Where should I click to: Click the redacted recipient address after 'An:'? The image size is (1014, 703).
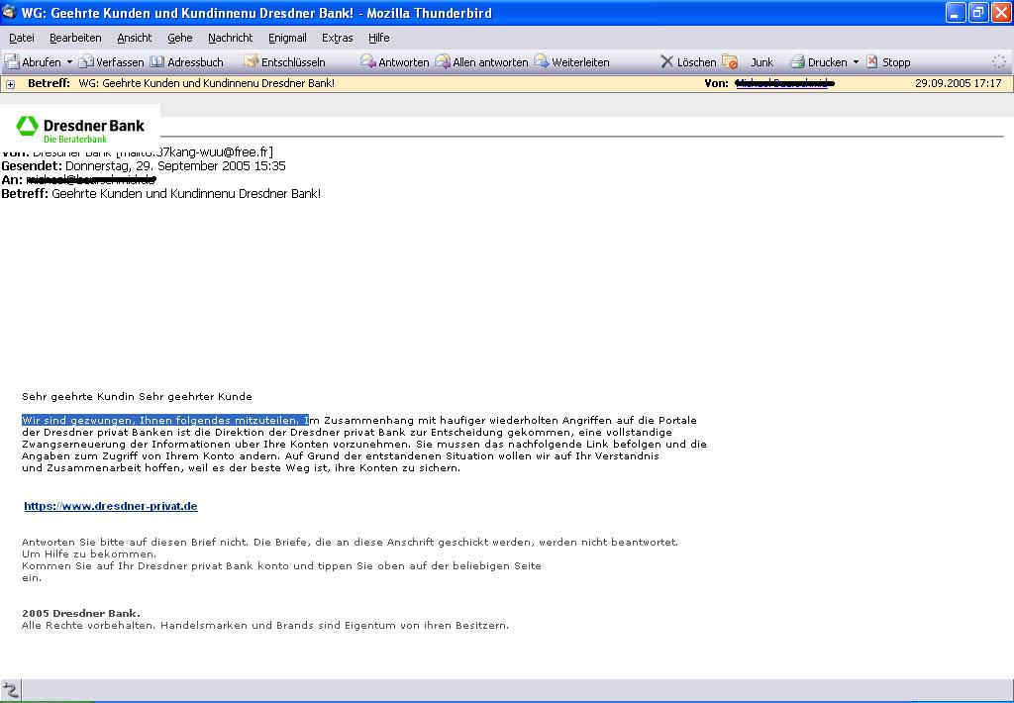tap(90, 180)
